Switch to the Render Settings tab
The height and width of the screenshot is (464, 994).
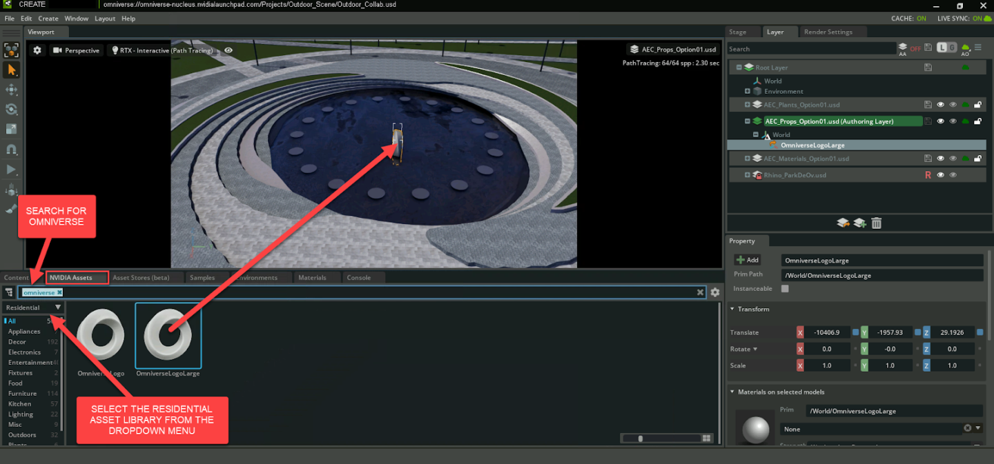click(828, 32)
